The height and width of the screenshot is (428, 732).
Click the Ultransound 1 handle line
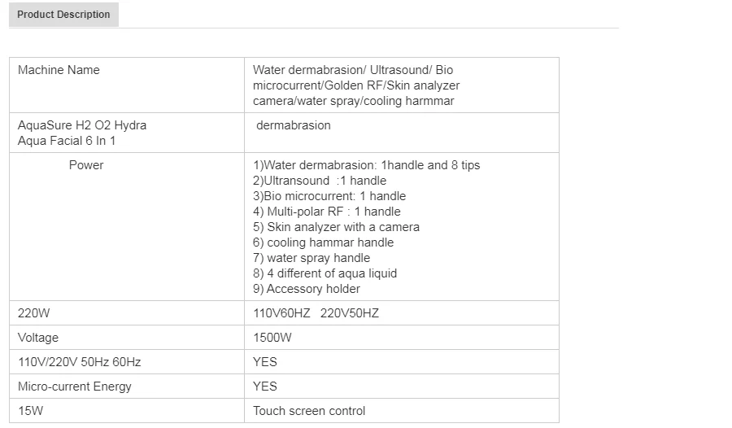tap(320, 181)
